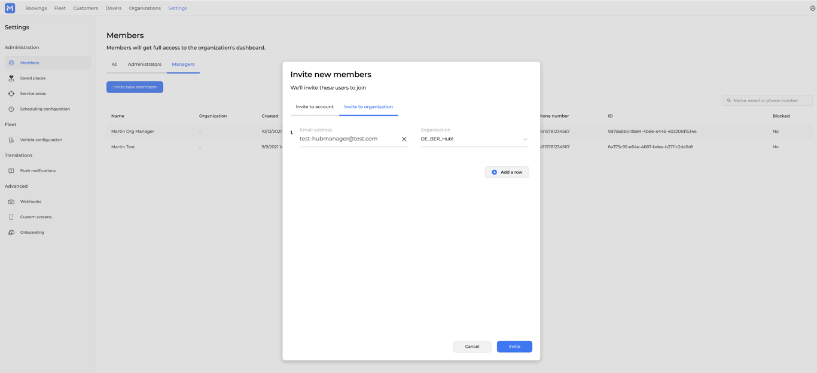Click the Name column header
This screenshot has width=817, height=373.
coord(118,116)
